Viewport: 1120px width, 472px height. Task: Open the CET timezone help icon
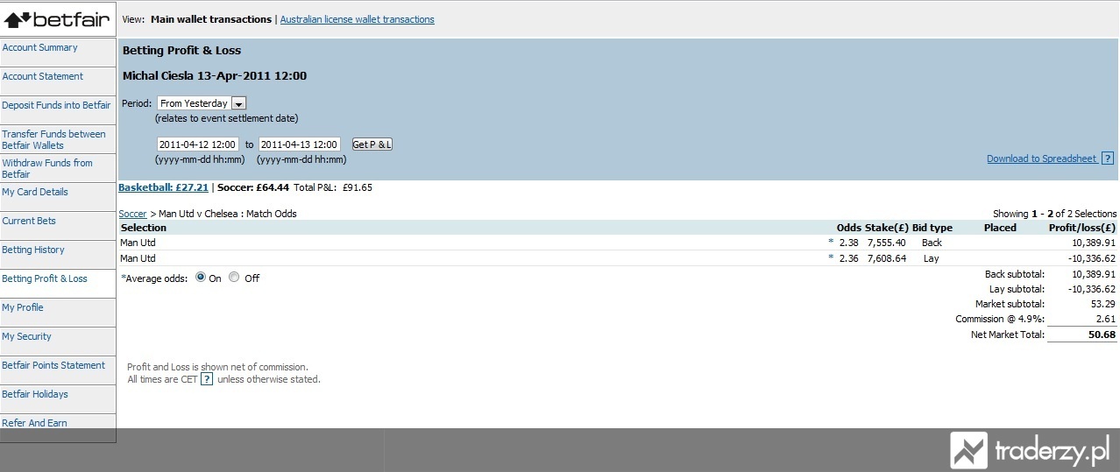click(207, 379)
